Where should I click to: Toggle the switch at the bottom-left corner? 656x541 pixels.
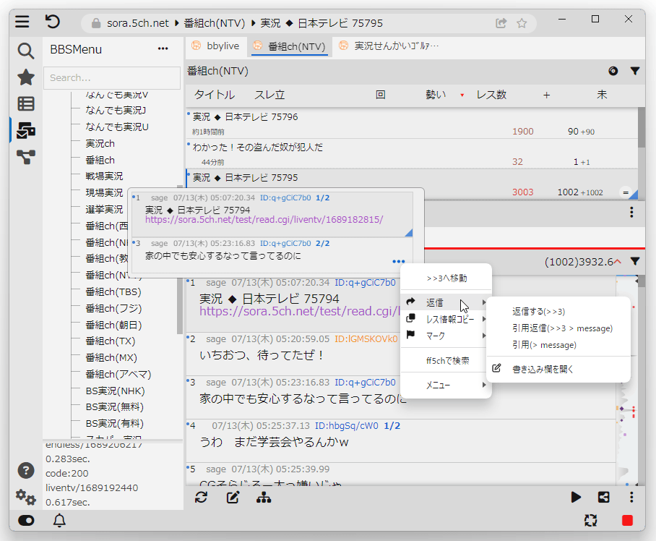(x=26, y=520)
